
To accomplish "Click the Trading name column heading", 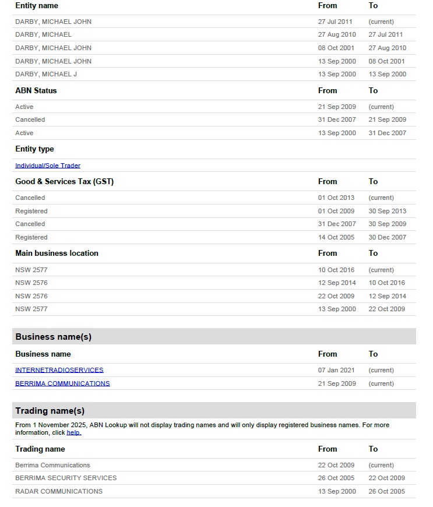I will pos(40,449).
